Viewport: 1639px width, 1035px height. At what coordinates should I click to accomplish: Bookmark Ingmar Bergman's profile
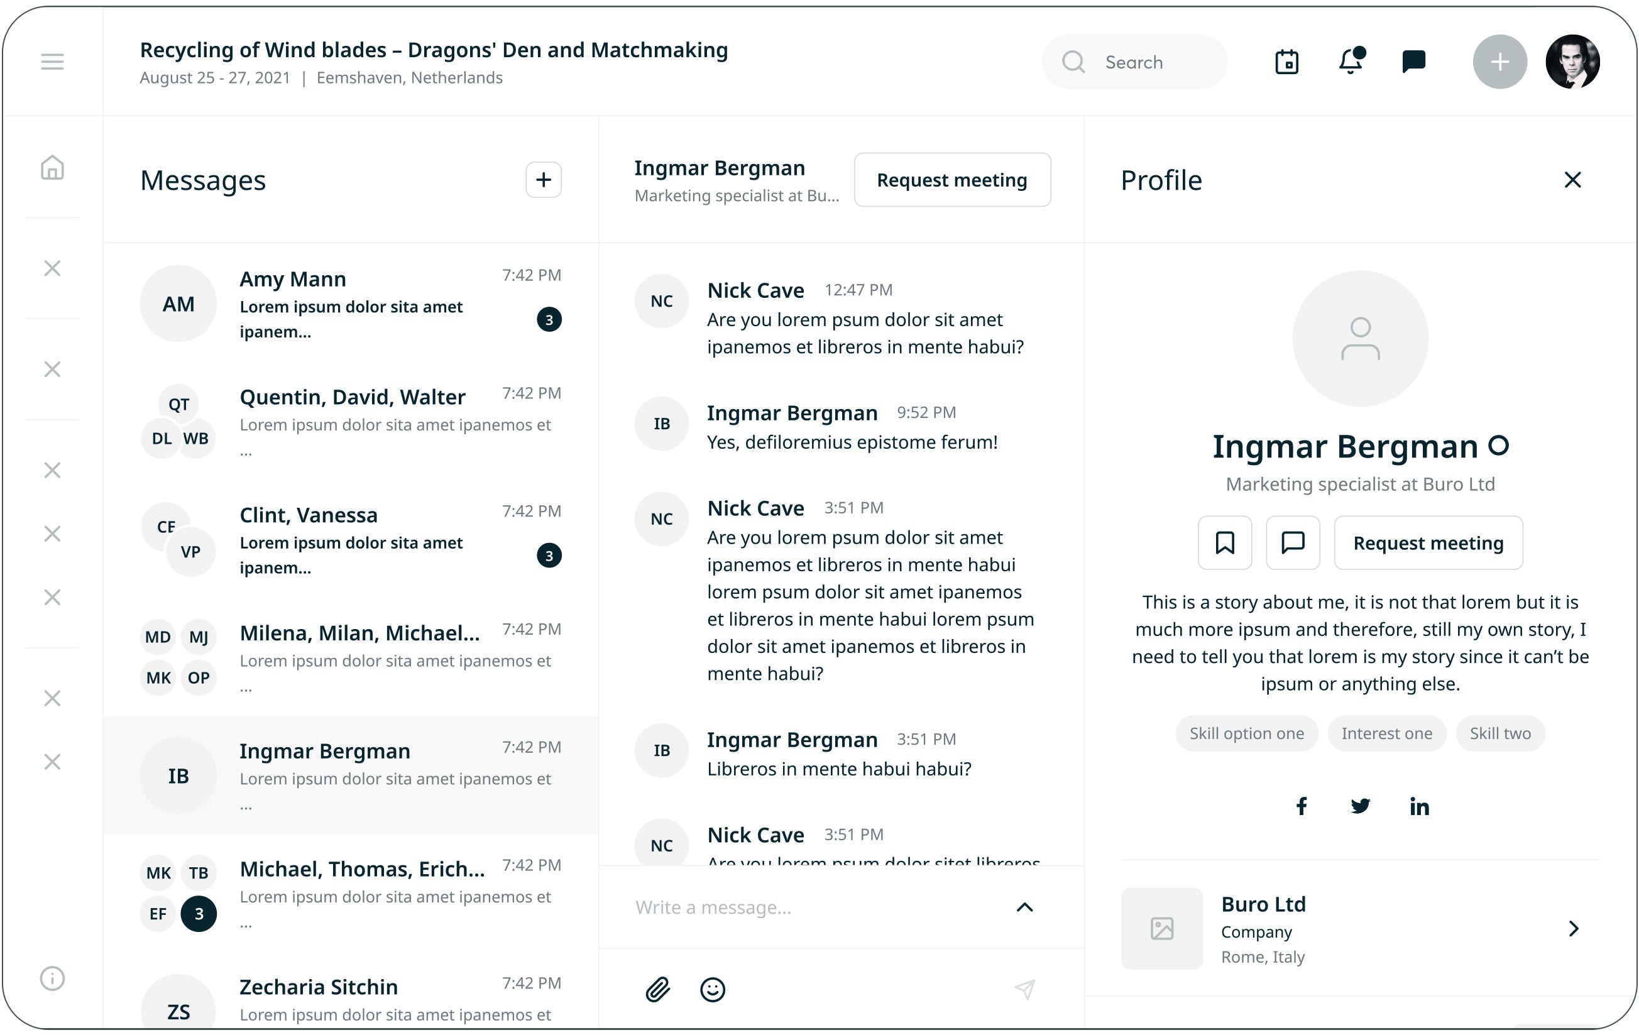pos(1224,543)
